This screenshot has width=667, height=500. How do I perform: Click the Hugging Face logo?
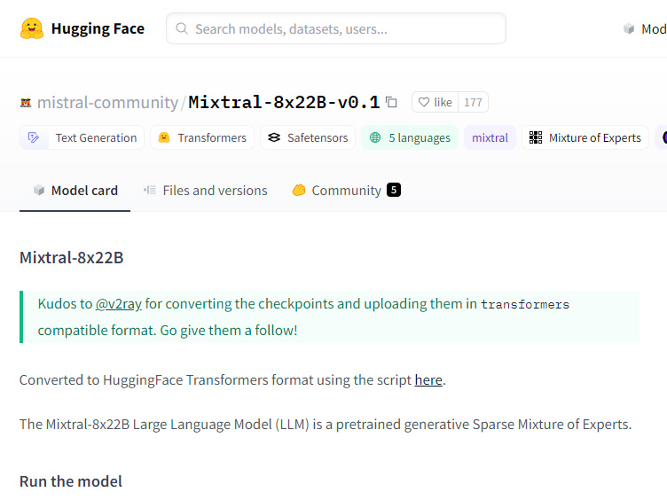[x=32, y=28]
